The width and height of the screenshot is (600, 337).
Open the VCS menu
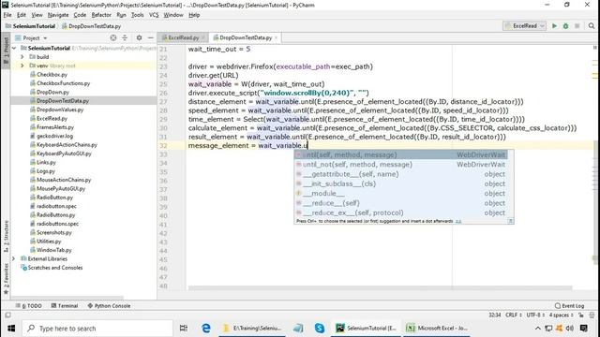pos(154,15)
